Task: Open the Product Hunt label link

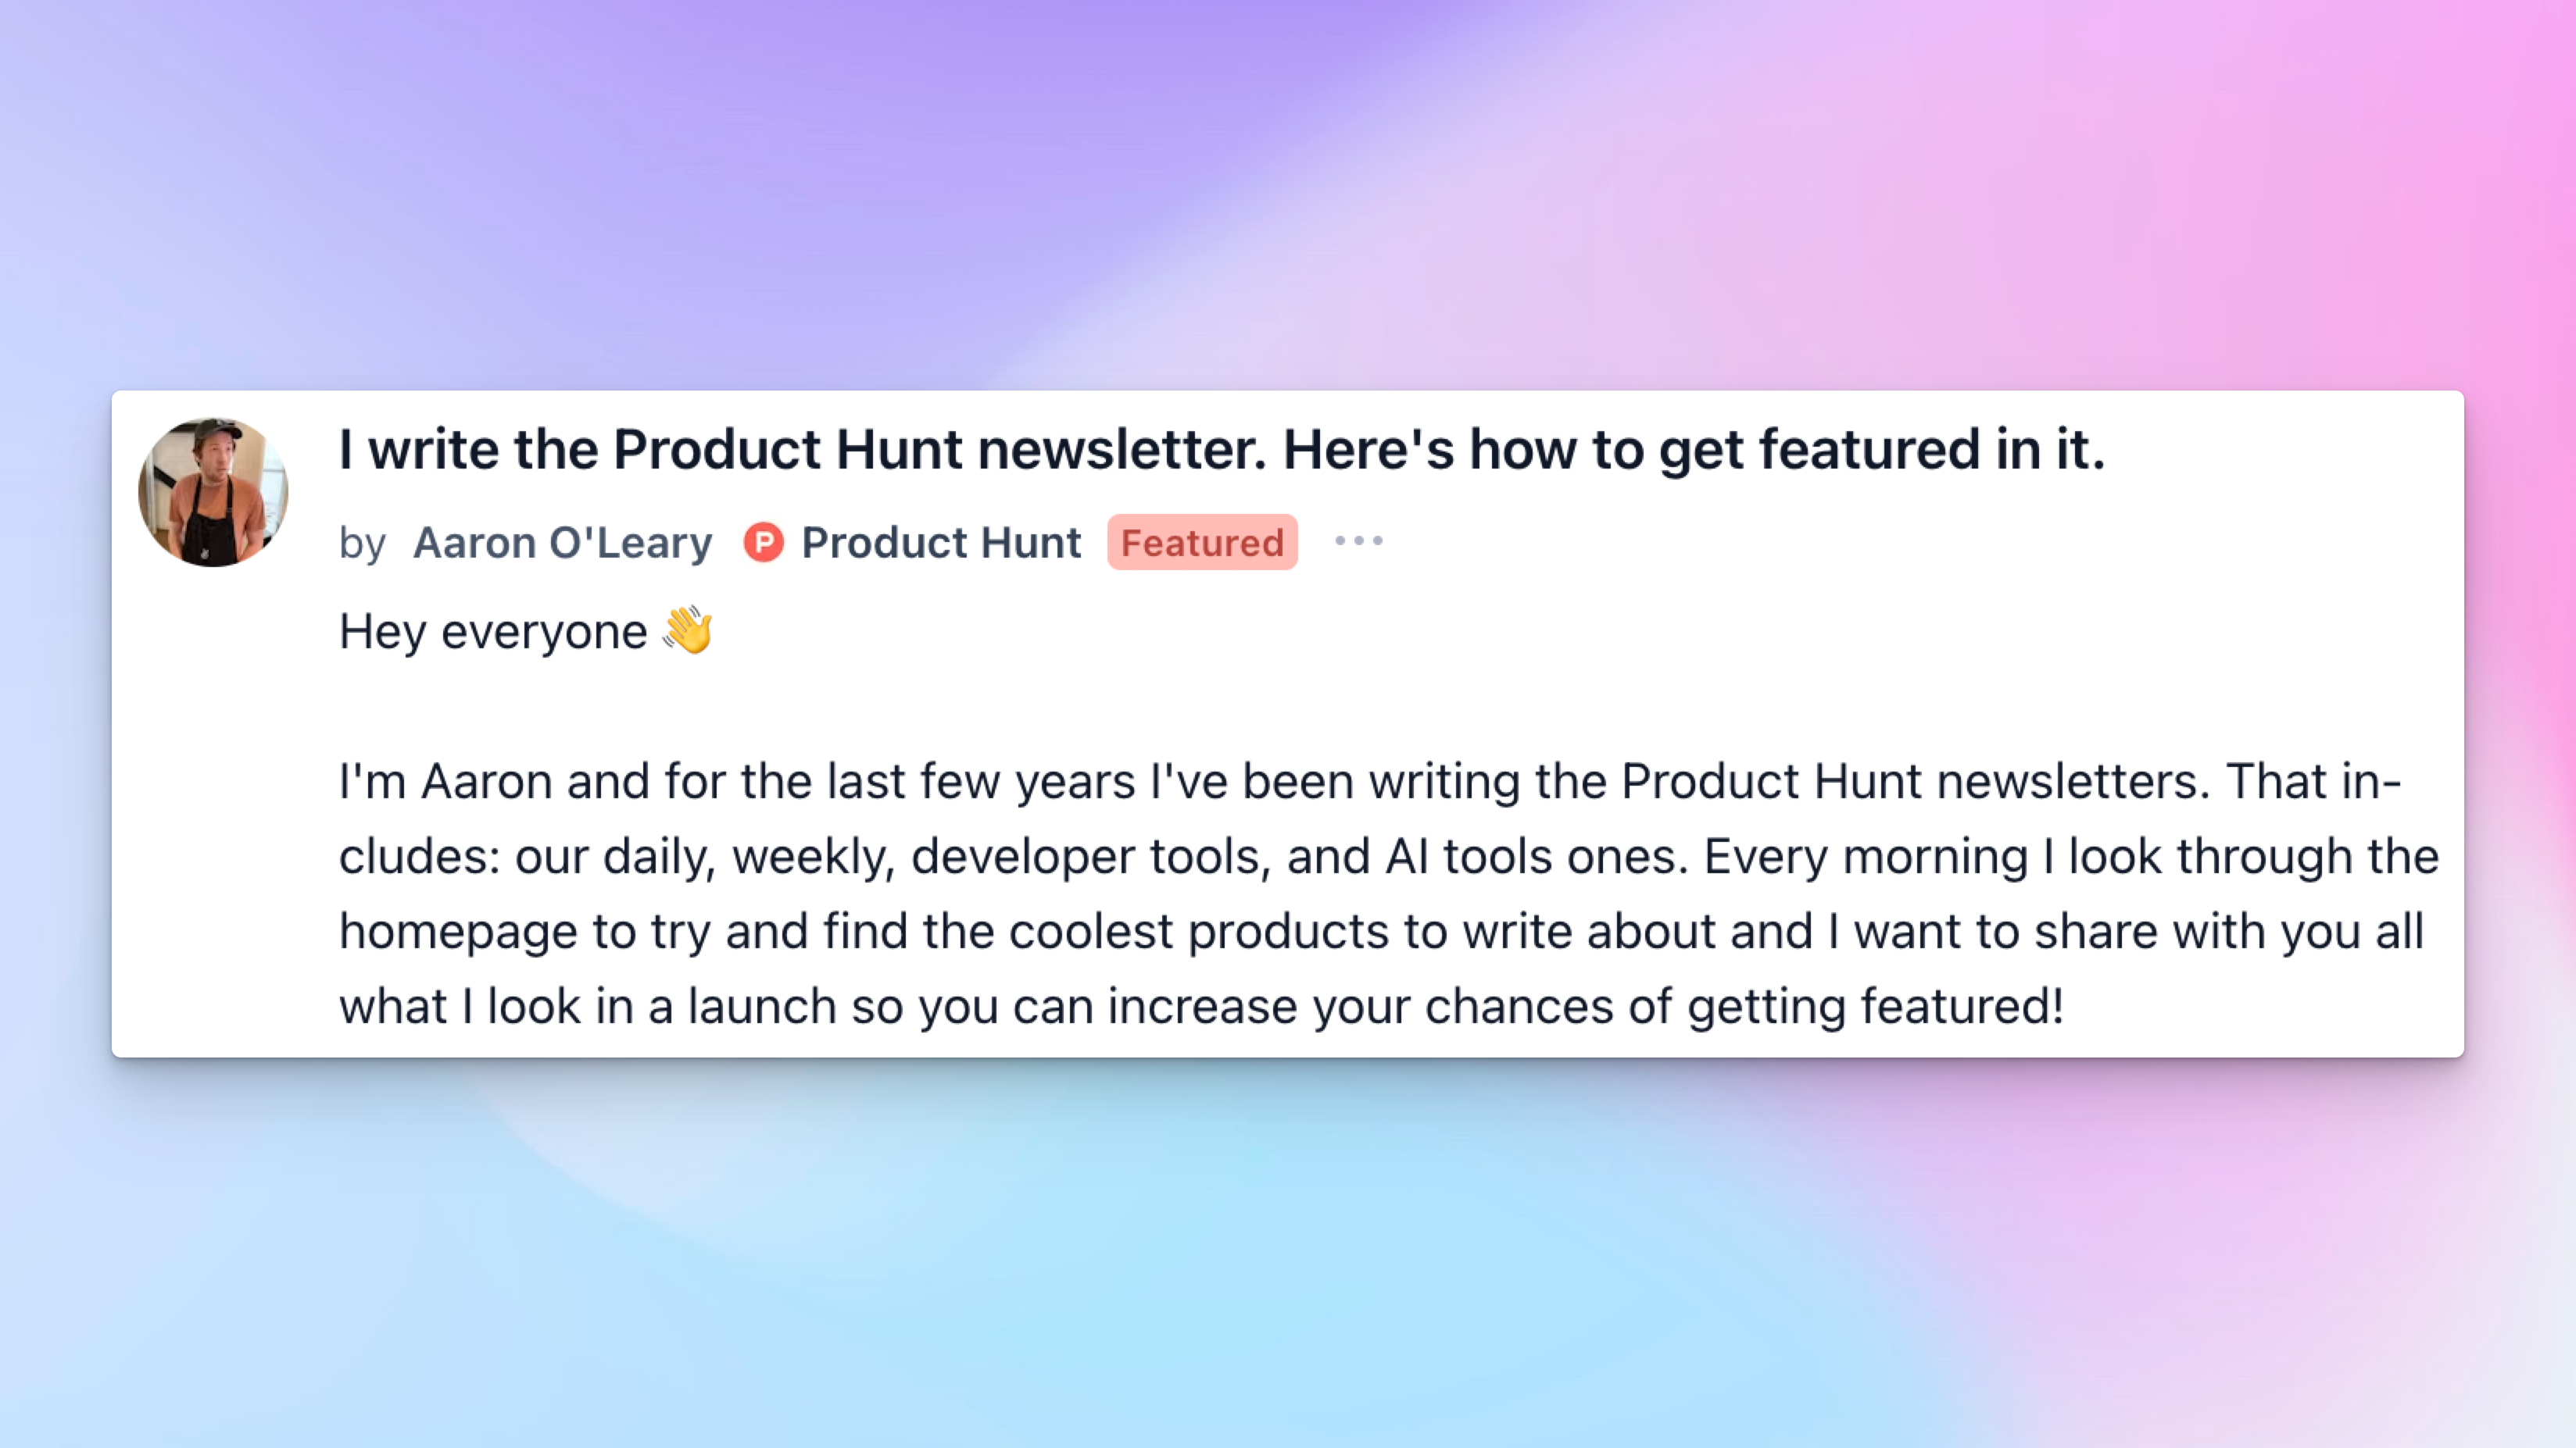Action: pos(941,543)
